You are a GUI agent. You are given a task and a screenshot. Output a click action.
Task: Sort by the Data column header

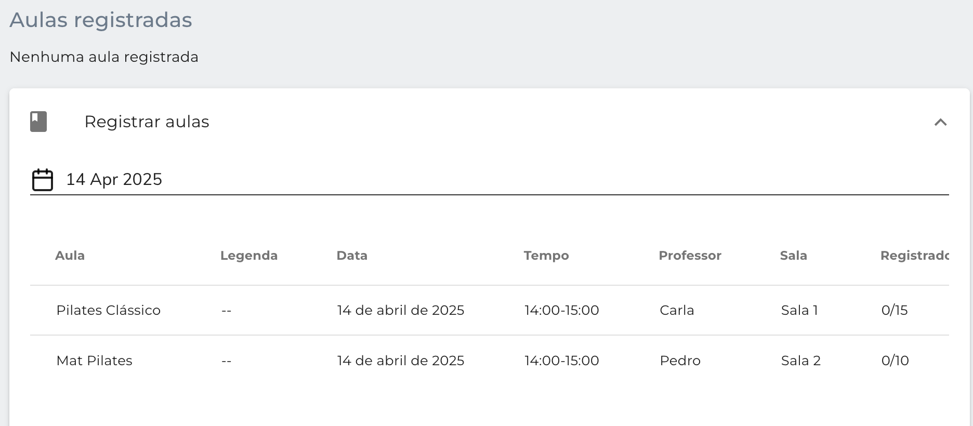pyautogui.click(x=352, y=256)
